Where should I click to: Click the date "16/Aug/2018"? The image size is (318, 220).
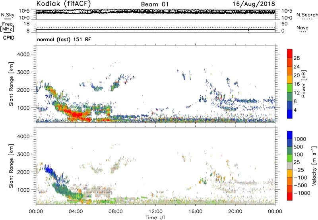pos(254,4)
